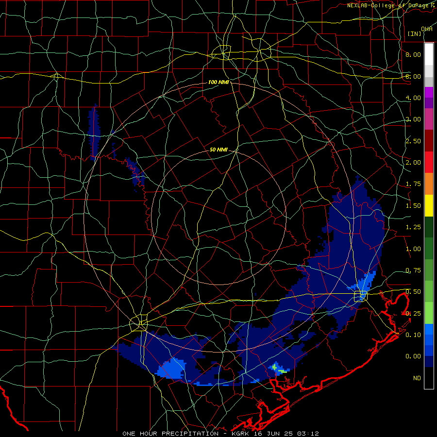This screenshot has width=437, height=437.
Task: Click the 50 NMI range ring label
Action: (x=218, y=150)
